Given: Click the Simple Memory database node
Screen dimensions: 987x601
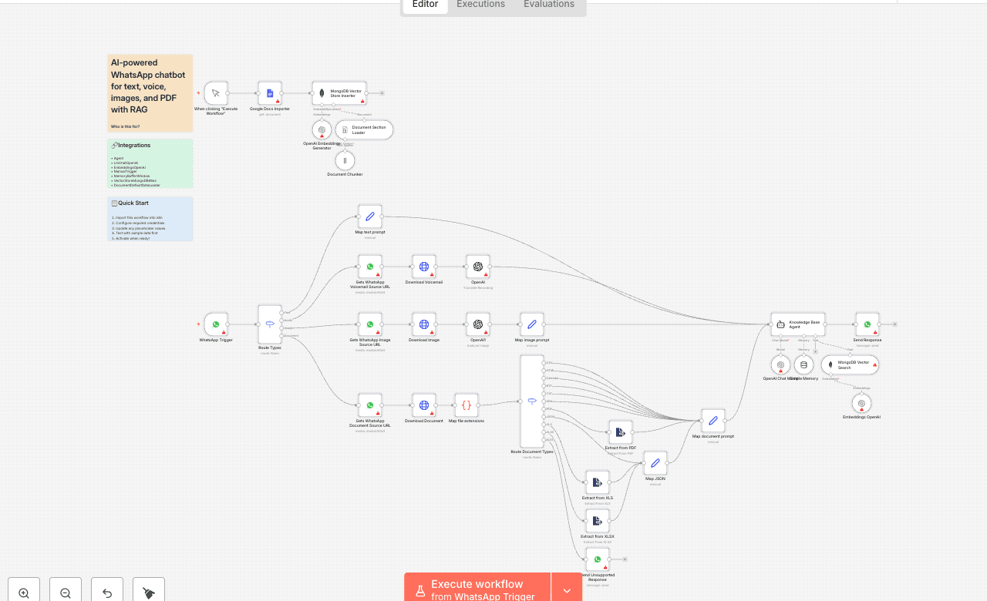Looking at the screenshot, I should pos(803,365).
